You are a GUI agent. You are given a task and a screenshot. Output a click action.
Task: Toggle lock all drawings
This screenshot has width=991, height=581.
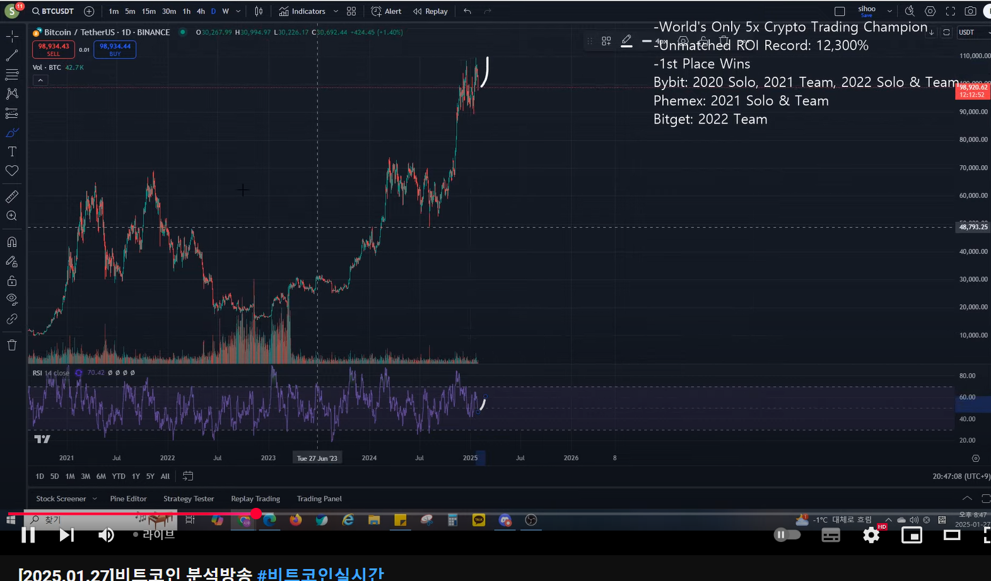pyautogui.click(x=12, y=280)
